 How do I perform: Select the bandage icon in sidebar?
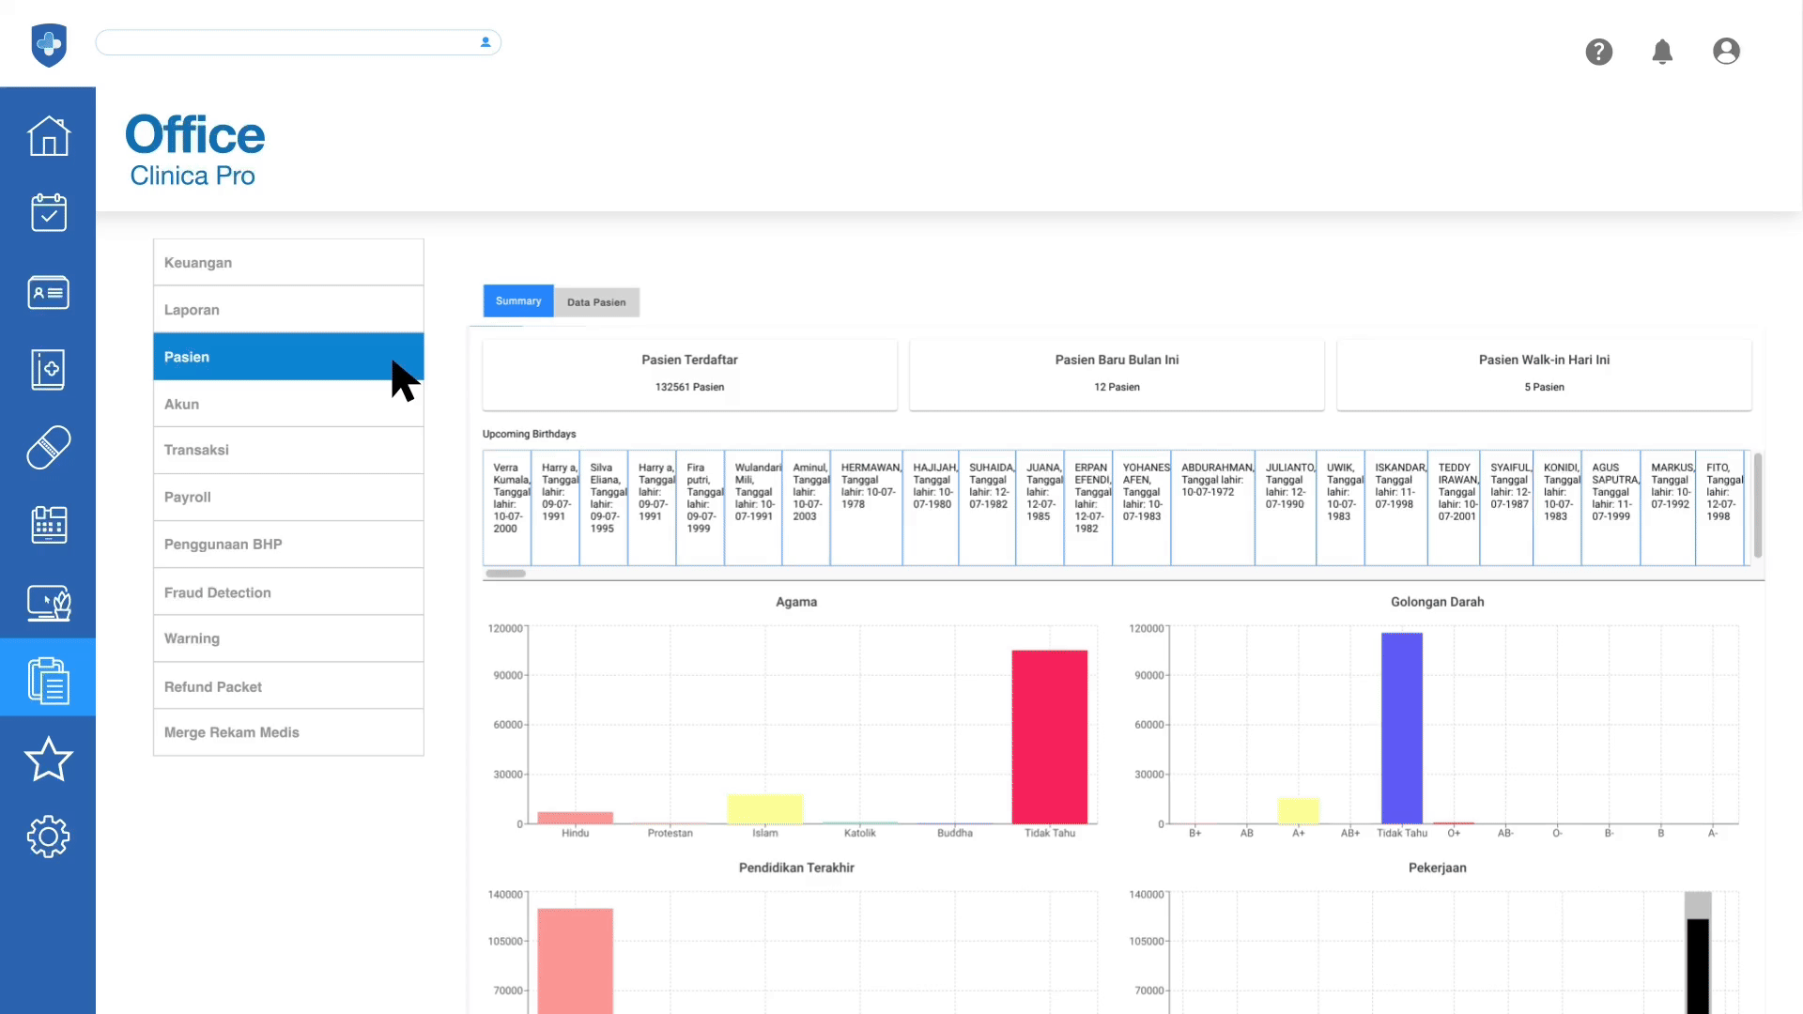(x=48, y=448)
